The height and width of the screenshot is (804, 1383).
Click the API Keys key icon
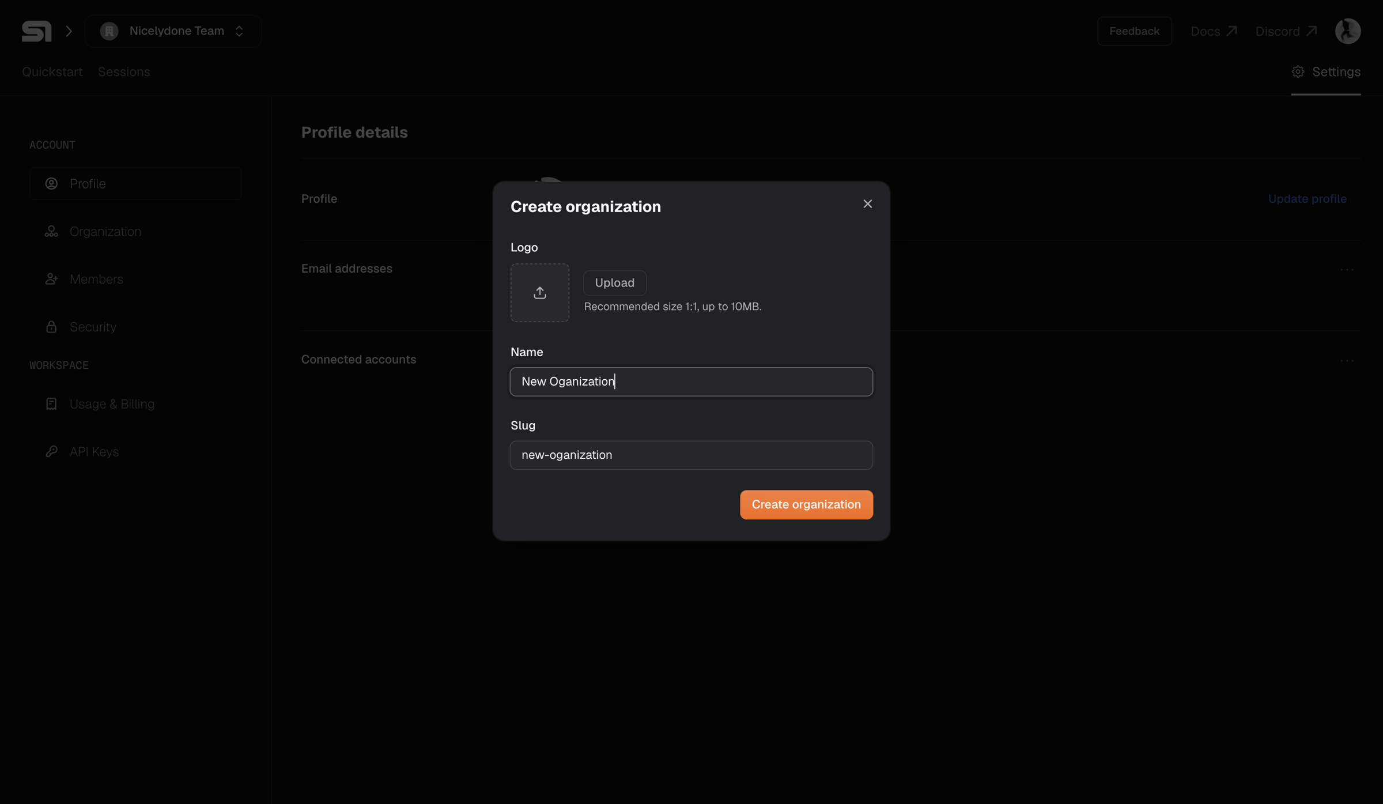coord(51,452)
